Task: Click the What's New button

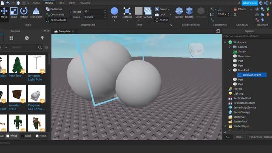Action: pyautogui.click(x=249, y=3)
